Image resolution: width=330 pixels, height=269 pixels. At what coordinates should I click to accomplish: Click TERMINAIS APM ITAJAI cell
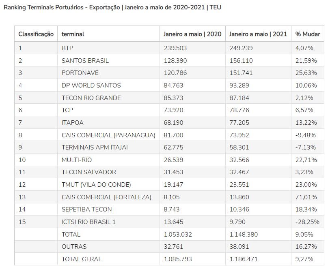coord(95,147)
